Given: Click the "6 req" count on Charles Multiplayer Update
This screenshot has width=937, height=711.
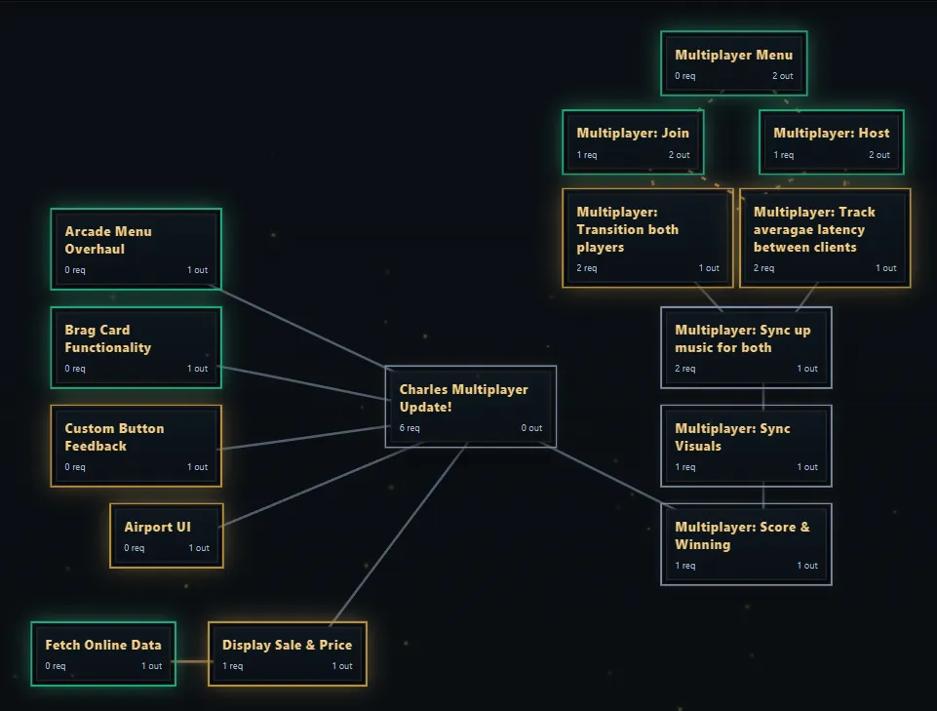Looking at the screenshot, I should coord(410,428).
